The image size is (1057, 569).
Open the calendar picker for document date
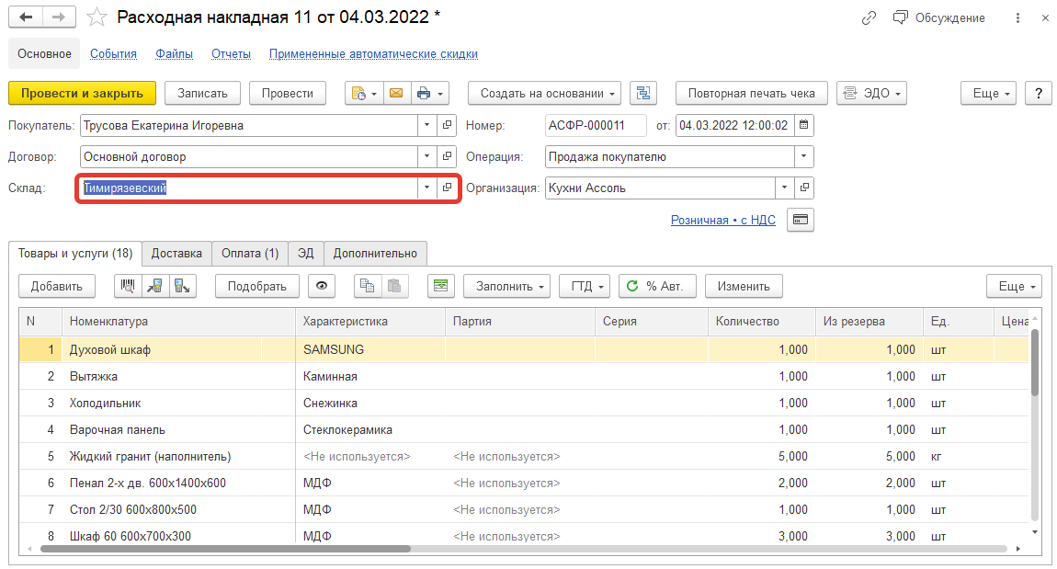803,125
